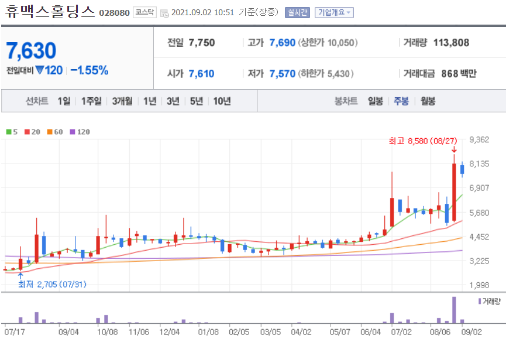The height and width of the screenshot is (342, 506).
Task: Click the 휴맥스홀딩스 company title
Action: [x=50, y=12]
